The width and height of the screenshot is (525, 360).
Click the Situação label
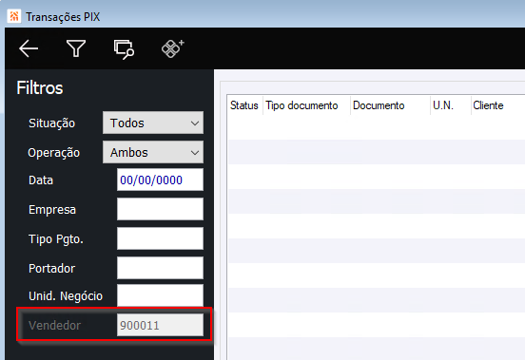(x=52, y=123)
